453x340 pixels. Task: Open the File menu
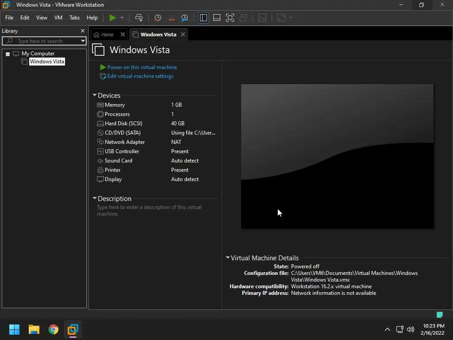[9, 18]
